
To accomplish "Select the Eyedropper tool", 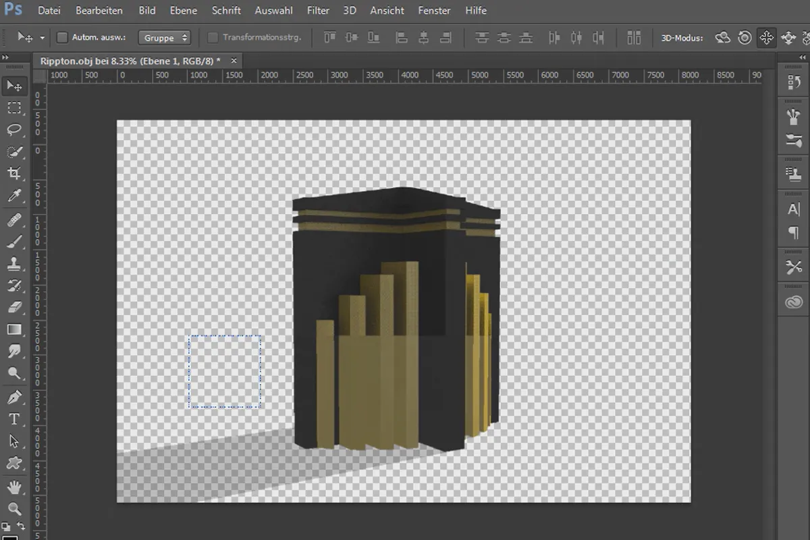I will point(14,196).
